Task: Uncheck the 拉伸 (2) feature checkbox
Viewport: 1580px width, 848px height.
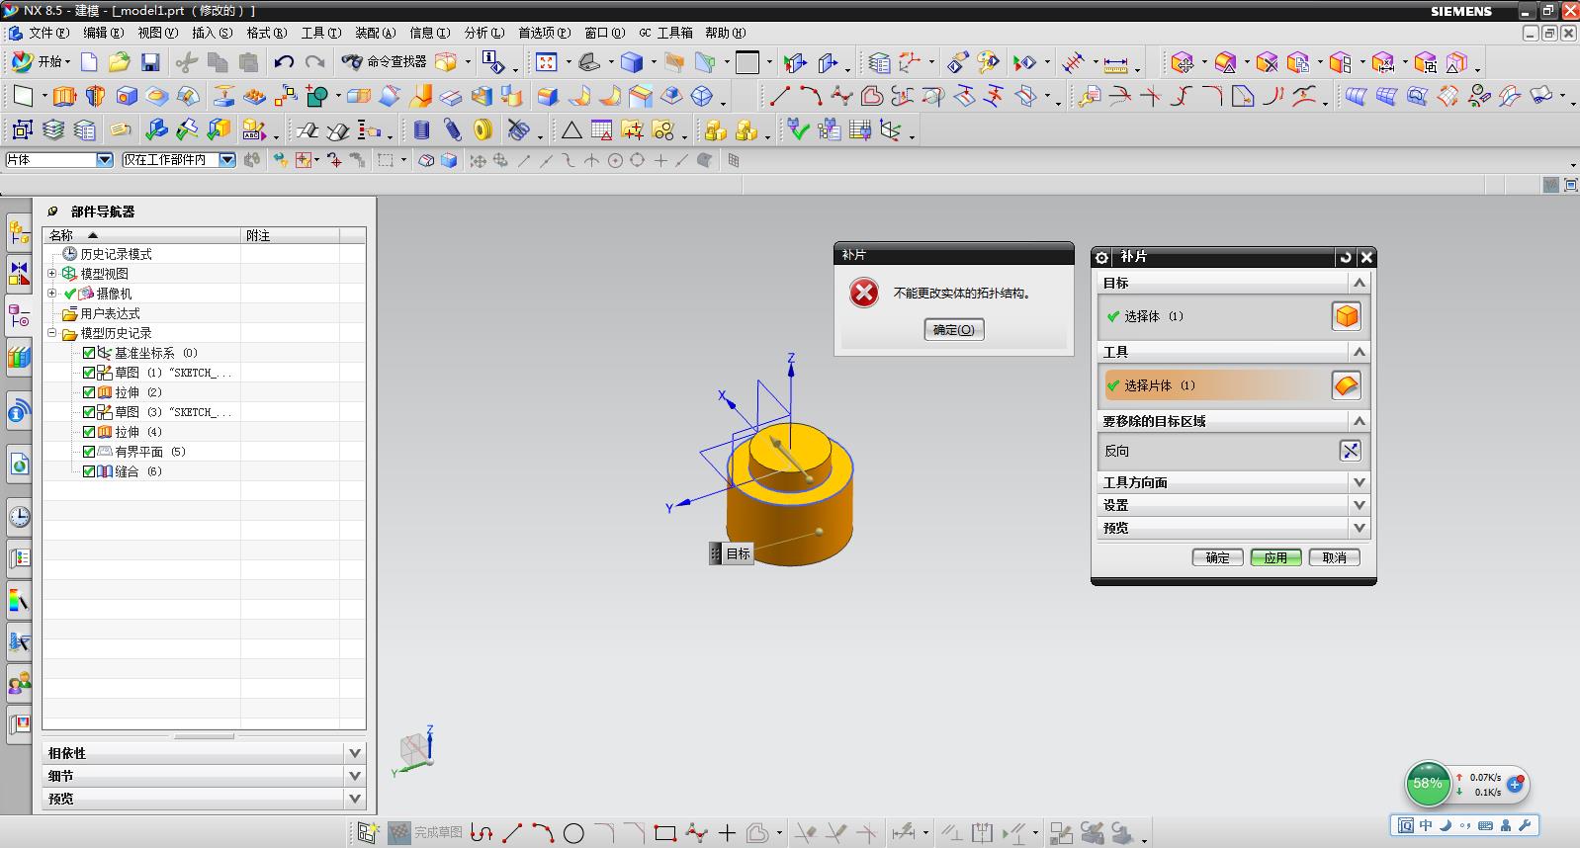Action: (x=89, y=392)
